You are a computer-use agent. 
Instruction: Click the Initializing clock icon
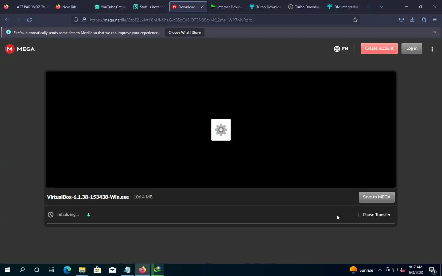51,215
